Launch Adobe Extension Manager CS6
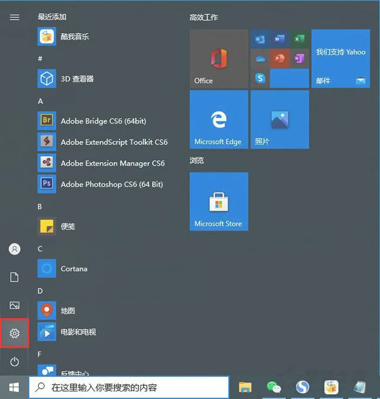Viewport: 380px width, 399px height. 101,163
